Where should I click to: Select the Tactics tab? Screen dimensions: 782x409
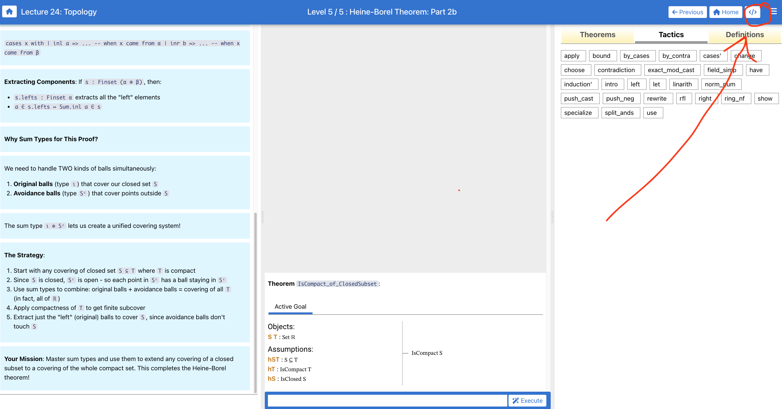(671, 35)
